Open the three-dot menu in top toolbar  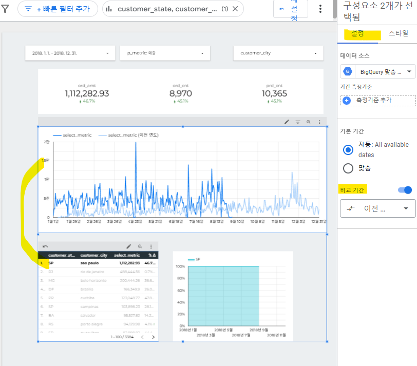click(x=320, y=9)
